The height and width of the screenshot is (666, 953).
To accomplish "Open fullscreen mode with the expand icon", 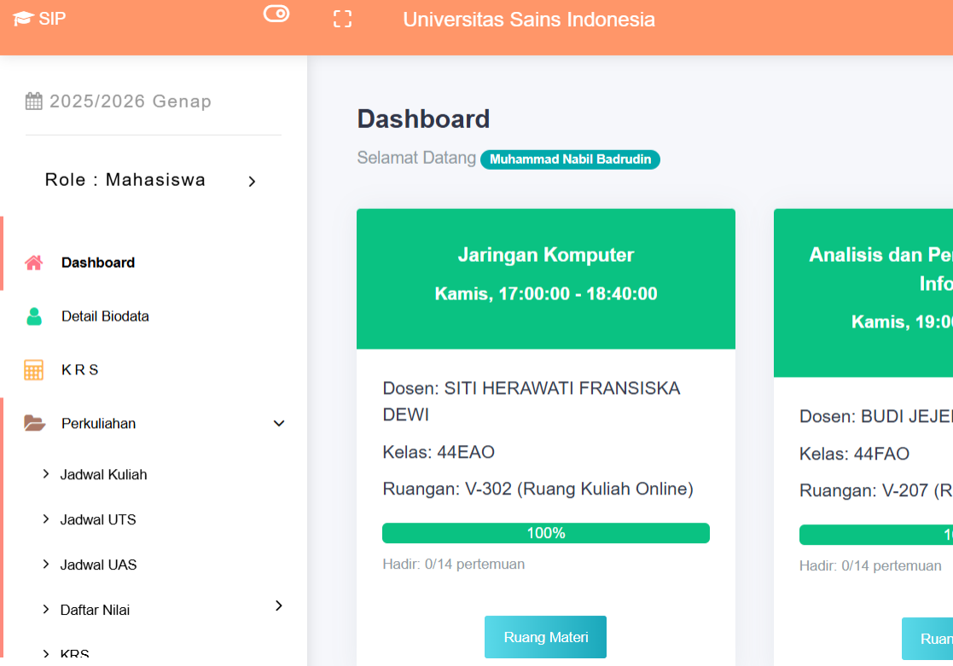I will (343, 19).
